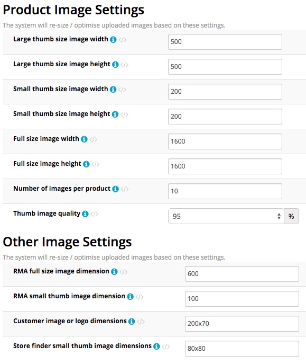Image resolution: width=306 pixels, height=364 pixels.
Task: Click code tag icon beside Store finder small thumb dimensions
Action: [166, 347]
